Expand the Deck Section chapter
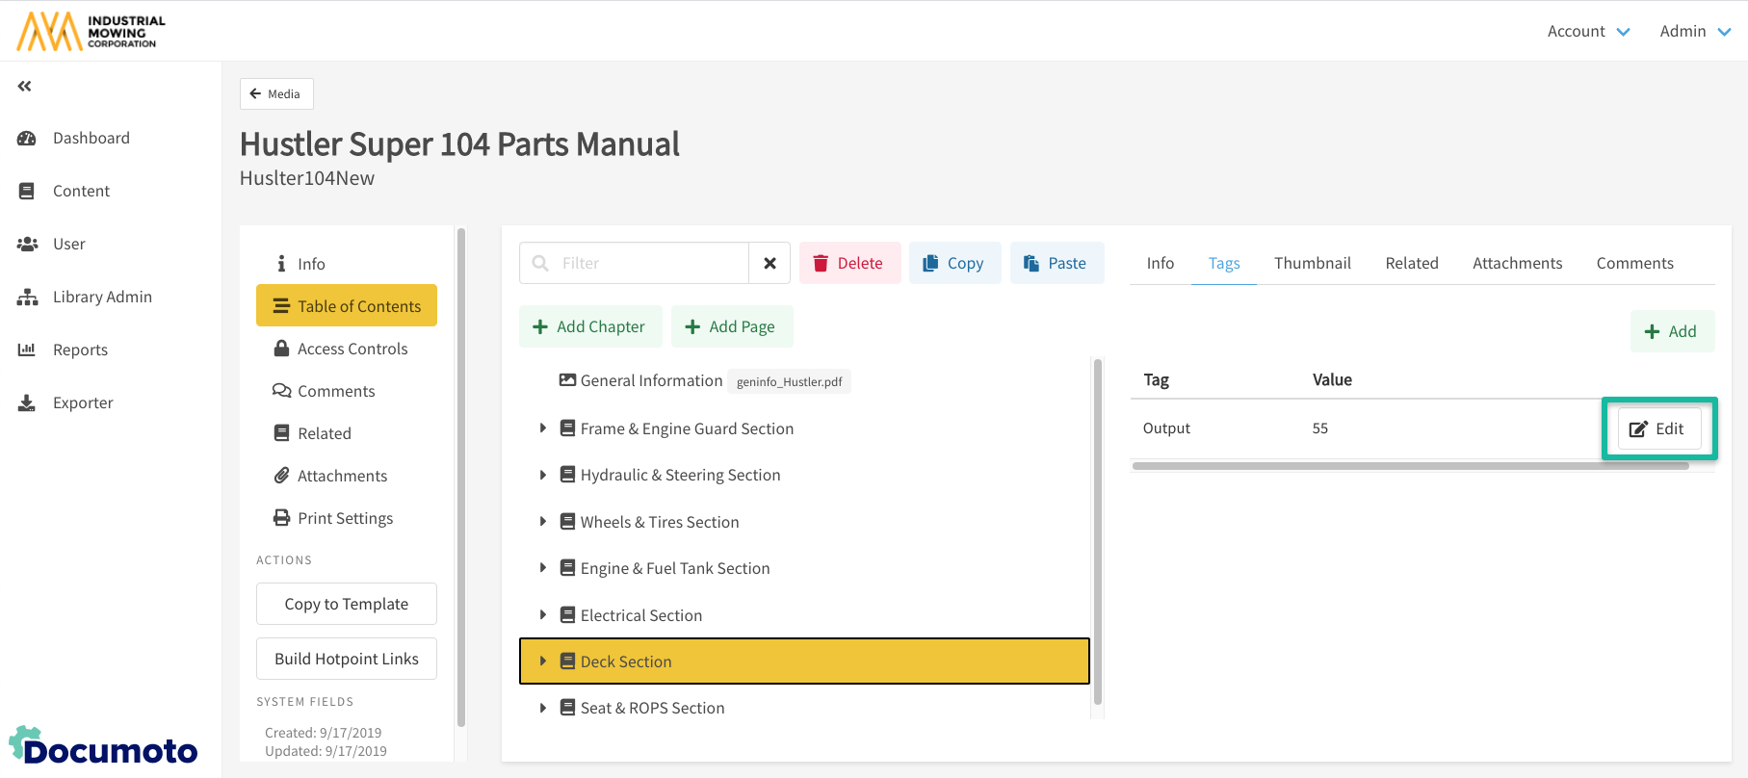The image size is (1748, 778). [x=543, y=661]
